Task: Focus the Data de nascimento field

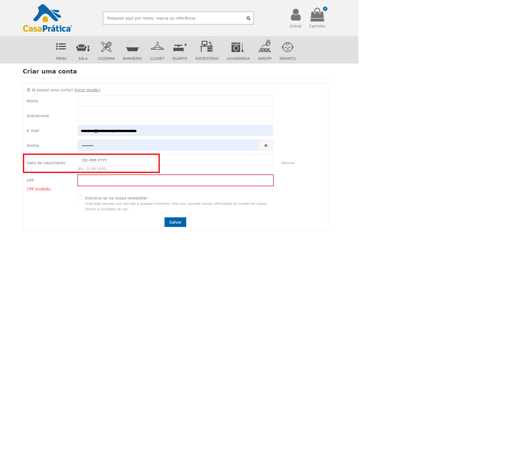Action: pos(176,160)
